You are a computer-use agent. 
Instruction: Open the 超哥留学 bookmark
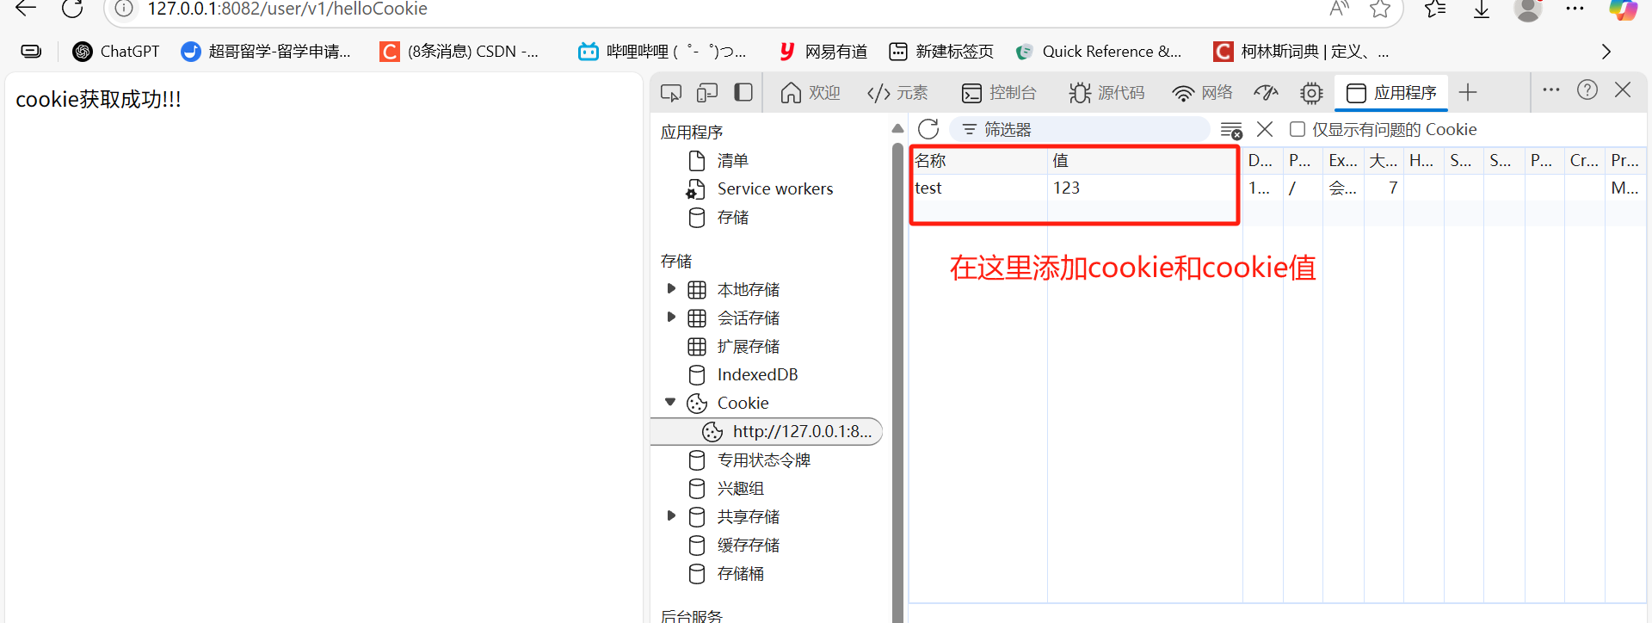click(266, 52)
